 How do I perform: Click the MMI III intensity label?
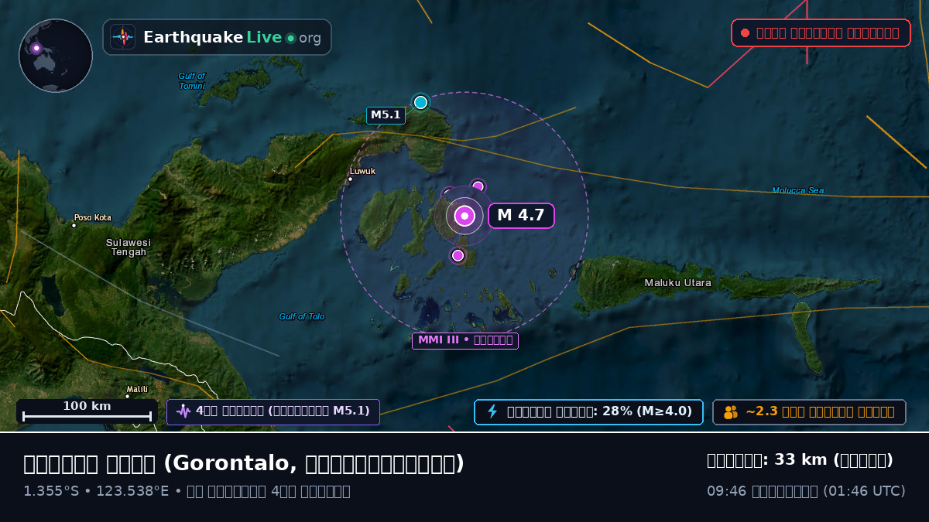coord(464,340)
